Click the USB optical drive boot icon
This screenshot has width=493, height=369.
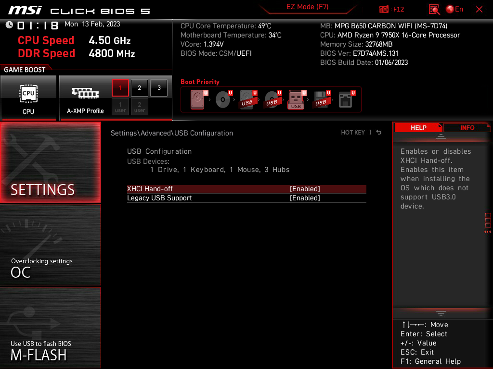pyautogui.click(x=272, y=99)
